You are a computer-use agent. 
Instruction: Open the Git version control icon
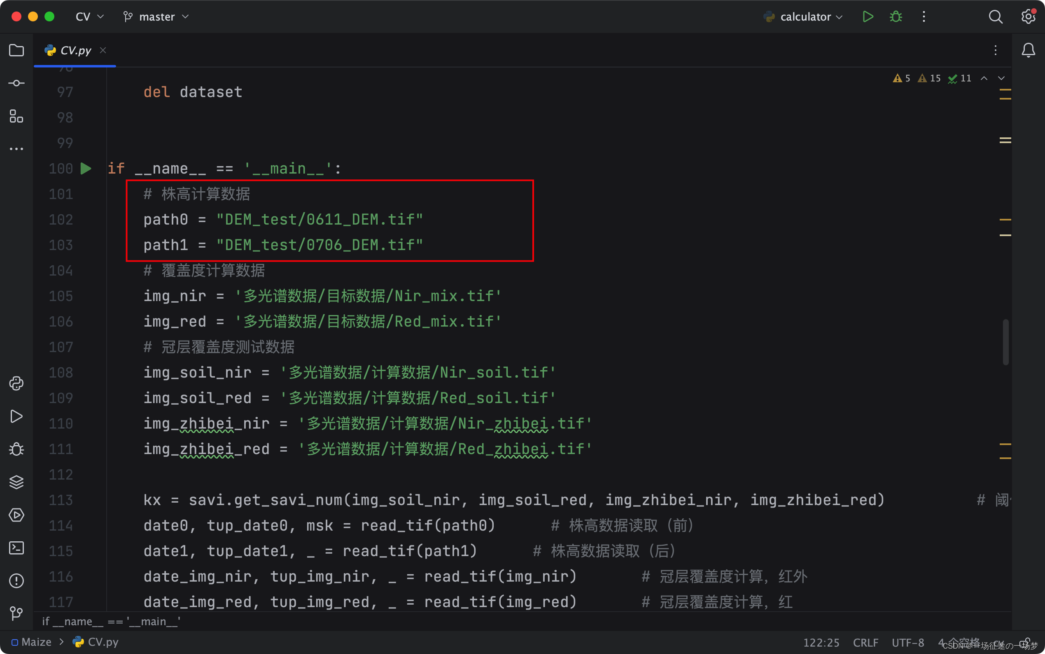[16, 613]
